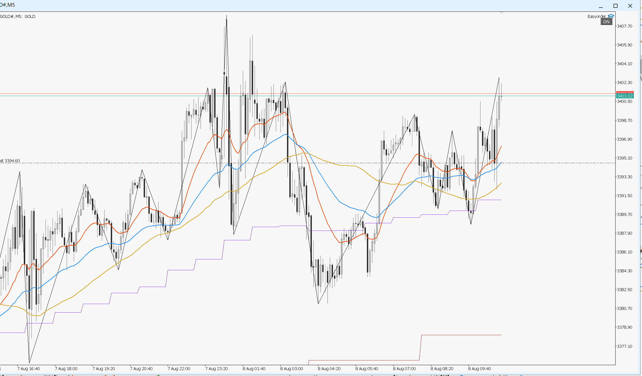
Task: Click the 3396.90 price scale label
Action: click(x=625, y=139)
